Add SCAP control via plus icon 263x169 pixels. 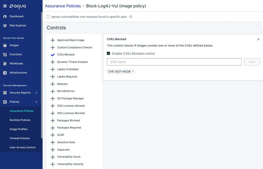point(53,135)
